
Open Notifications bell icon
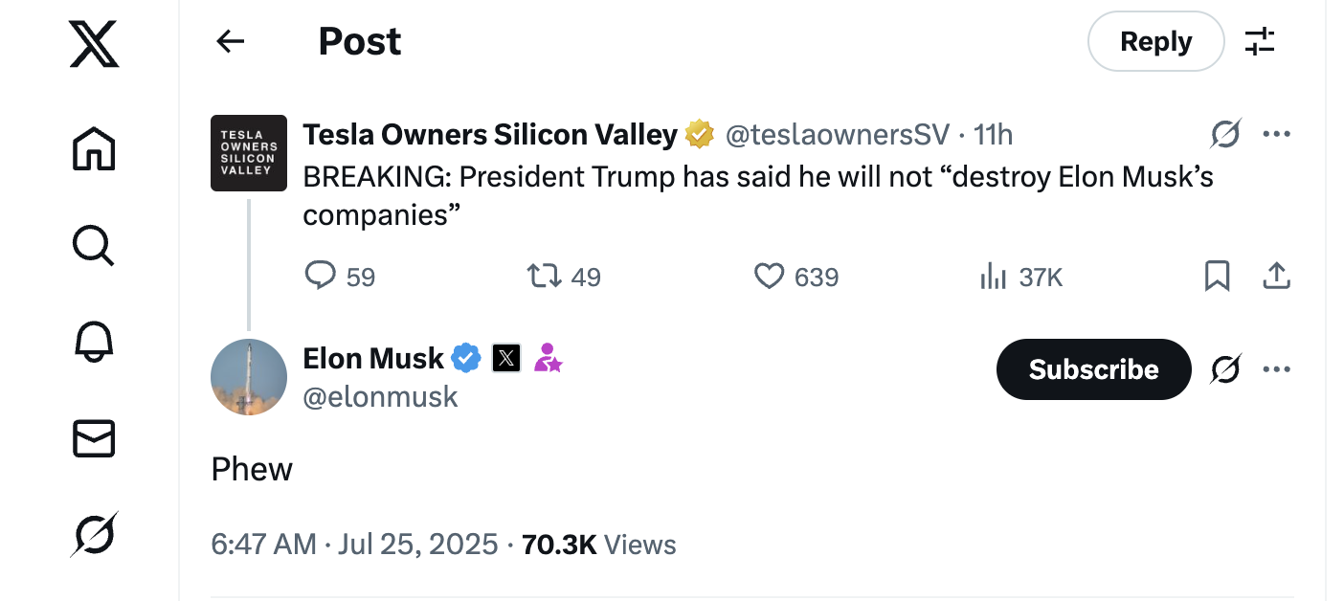click(94, 342)
